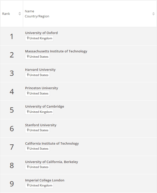The width and height of the screenshot is (157, 193).
Task: Click the location pin under Harvard University
Action: point(28,75)
